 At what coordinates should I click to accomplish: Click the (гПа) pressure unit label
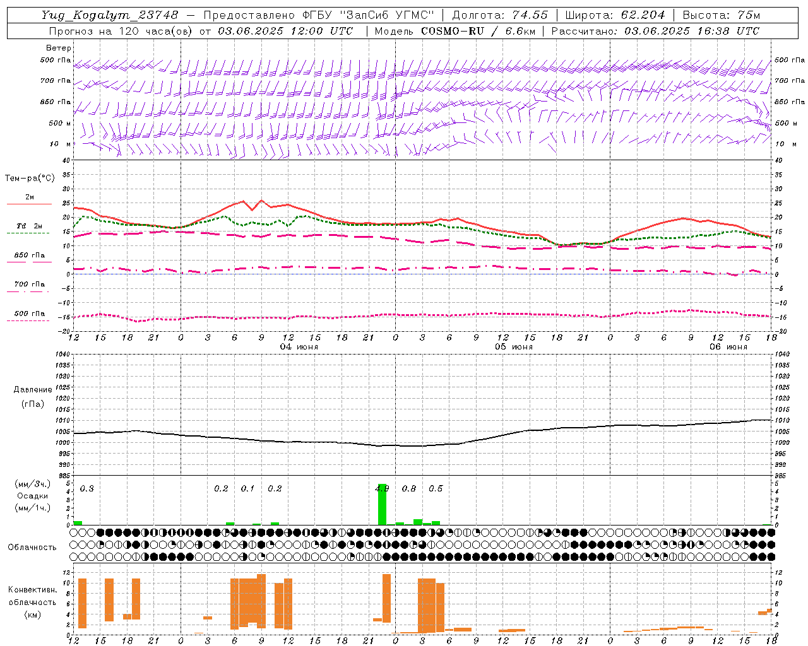pos(33,404)
